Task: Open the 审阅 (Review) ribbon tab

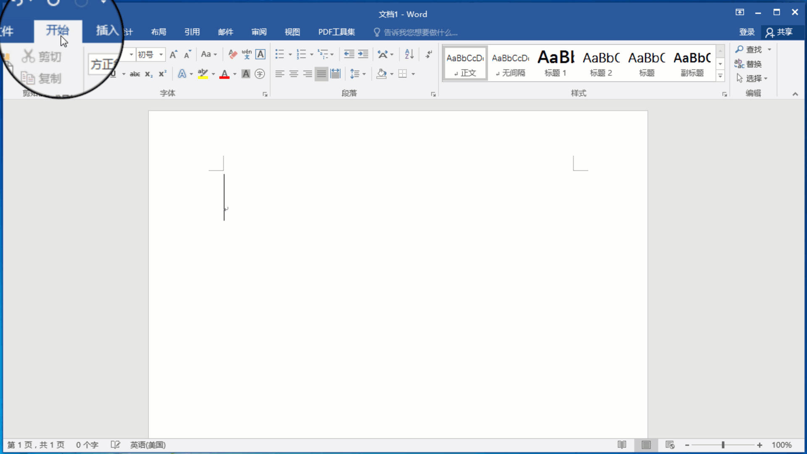Action: pyautogui.click(x=259, y=32)
